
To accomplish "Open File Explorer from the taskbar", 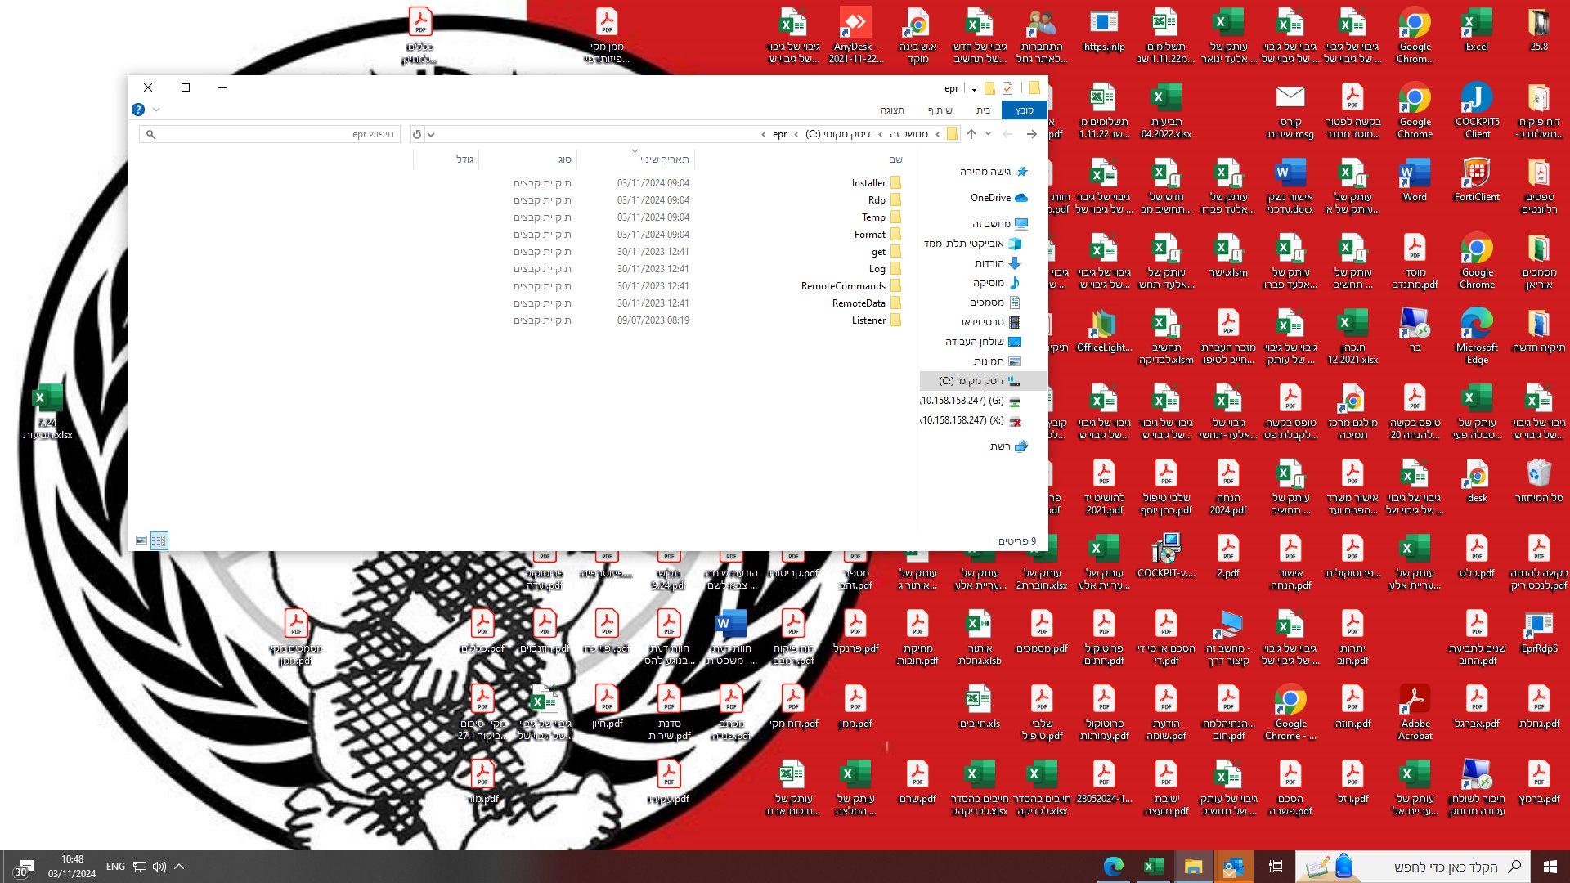I will point(1193,867).
